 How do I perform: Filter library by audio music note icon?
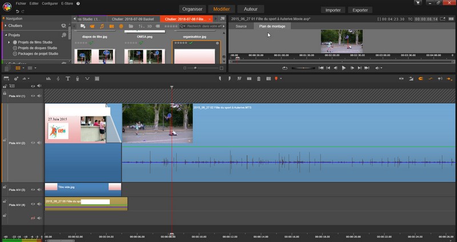[x=102, y=26]
